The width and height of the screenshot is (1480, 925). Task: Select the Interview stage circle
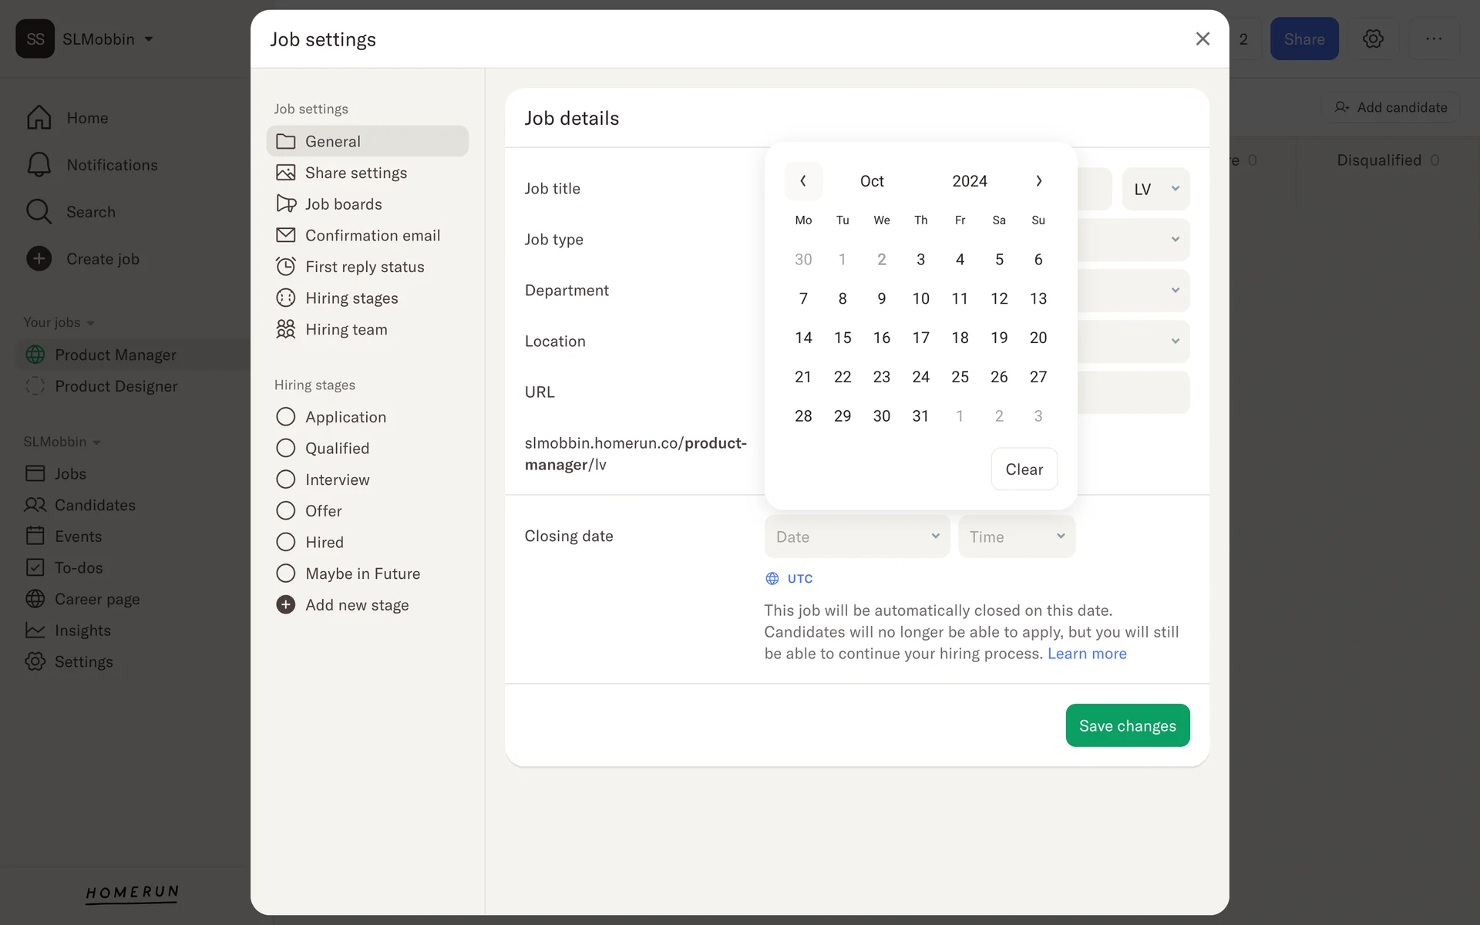(x=286, y=479)
